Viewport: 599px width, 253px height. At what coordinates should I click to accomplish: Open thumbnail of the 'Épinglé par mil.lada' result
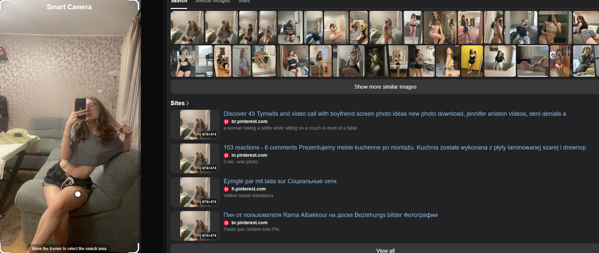pos(195,192)
